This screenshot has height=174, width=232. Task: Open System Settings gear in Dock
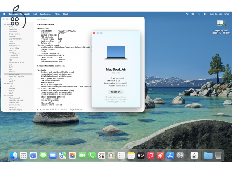tap(180, 156)
